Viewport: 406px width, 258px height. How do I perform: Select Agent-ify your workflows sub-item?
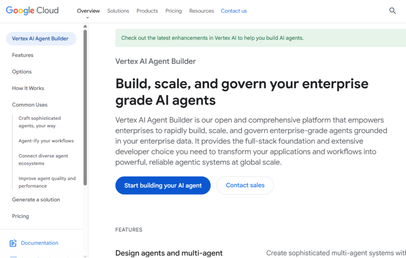tap(46, 141)
